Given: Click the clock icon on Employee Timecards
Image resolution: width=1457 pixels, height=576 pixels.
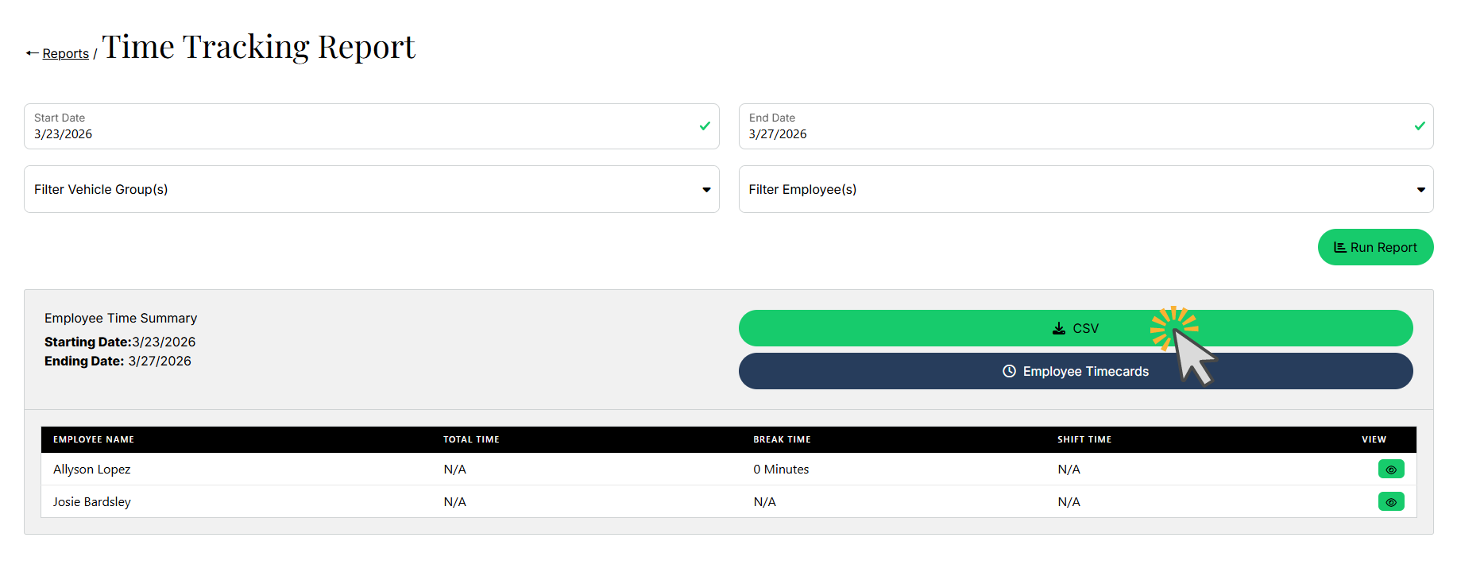Looking at the screenshot, I should coord(1009,371).
